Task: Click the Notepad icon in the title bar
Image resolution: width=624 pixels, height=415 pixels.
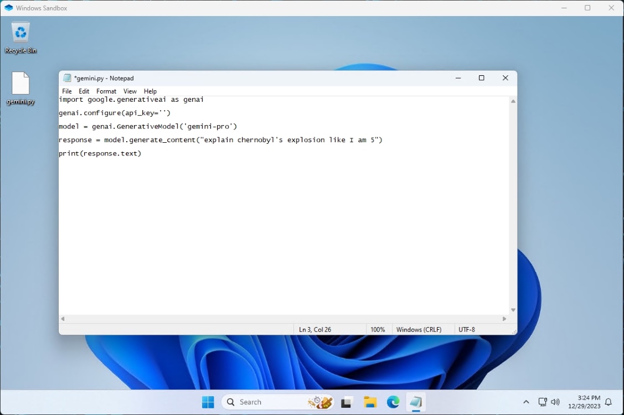Action: [x=67, y=78]
